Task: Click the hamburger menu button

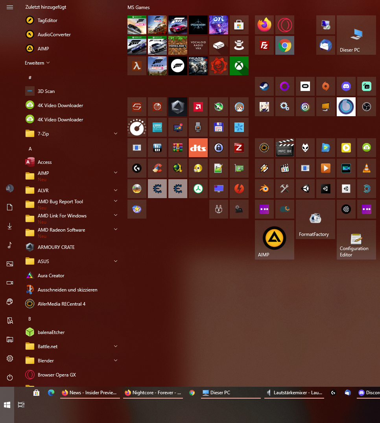Action: tap(10, 7)
